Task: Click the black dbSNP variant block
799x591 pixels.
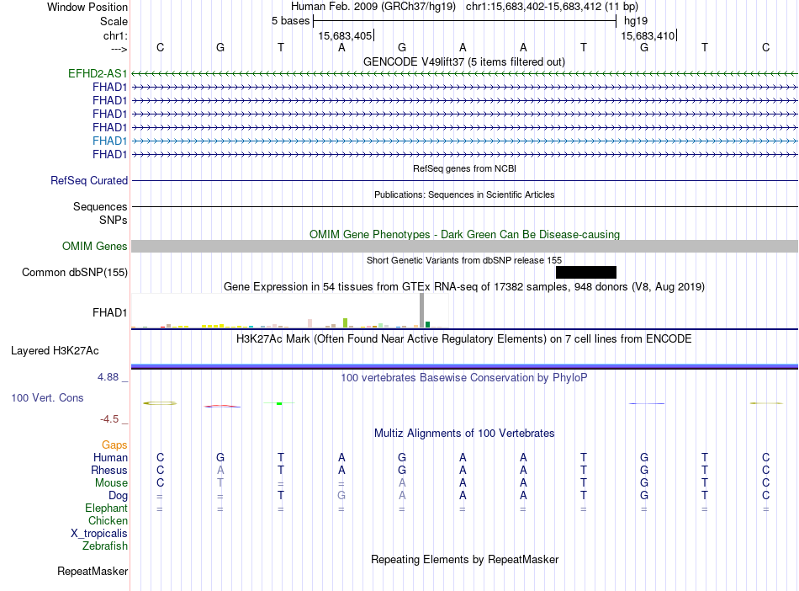Action: coord(586,272)
